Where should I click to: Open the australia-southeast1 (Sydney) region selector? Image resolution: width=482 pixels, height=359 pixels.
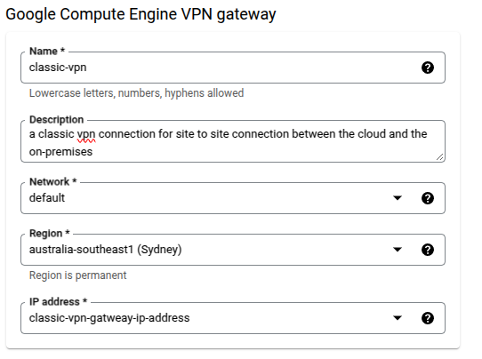pos(233,250)
